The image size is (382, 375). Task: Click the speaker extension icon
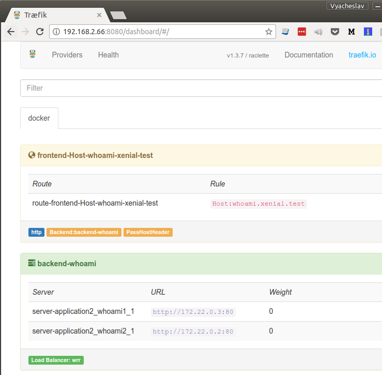tap(318, 32)
